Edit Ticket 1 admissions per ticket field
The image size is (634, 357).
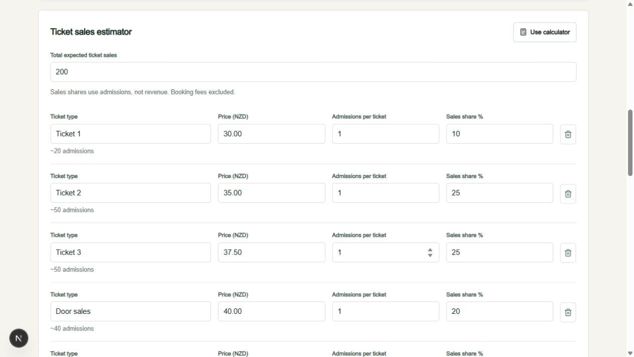(385, 134)
